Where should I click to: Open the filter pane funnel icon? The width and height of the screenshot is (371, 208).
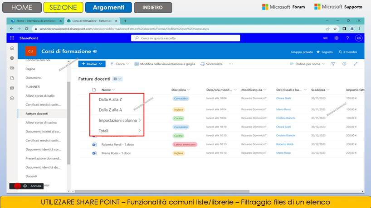(333, 64)
